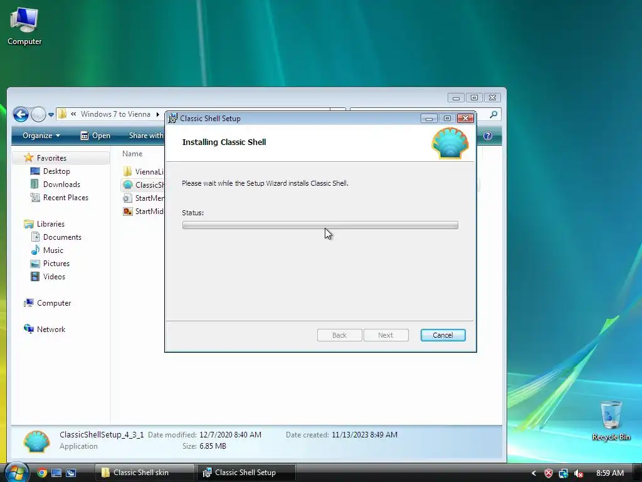Click the installation progress bar

[x=320, y=225]
